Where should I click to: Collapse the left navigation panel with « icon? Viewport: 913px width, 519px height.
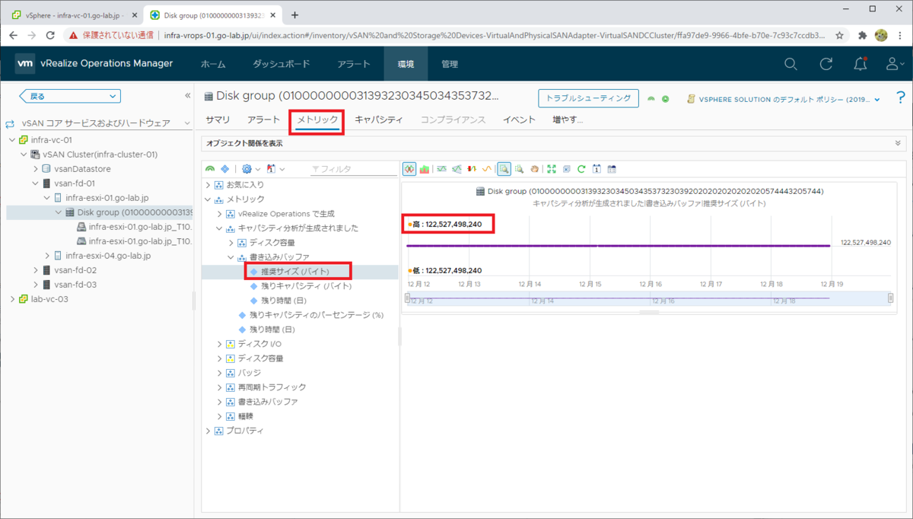point(188,96)
